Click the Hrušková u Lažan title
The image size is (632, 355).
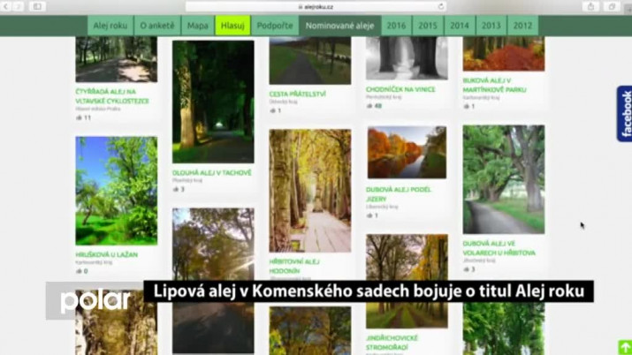106,254
